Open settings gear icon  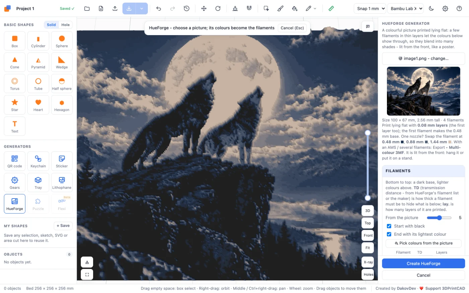point(445,8)
